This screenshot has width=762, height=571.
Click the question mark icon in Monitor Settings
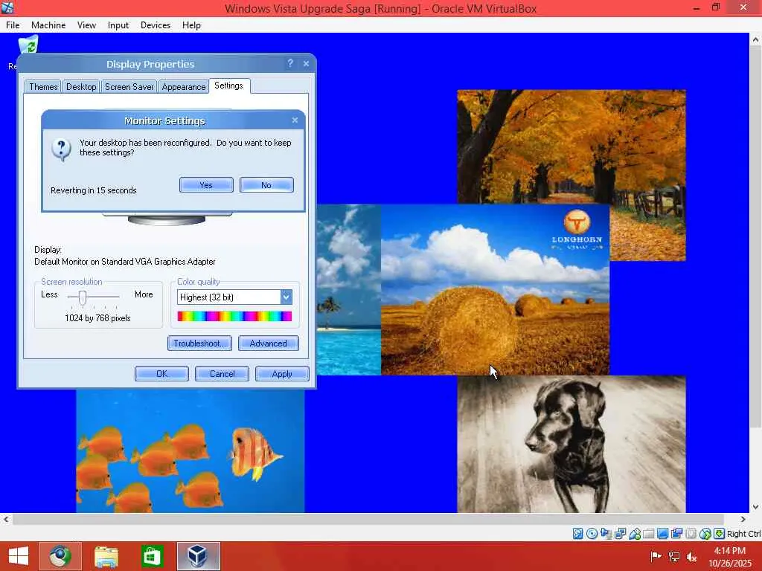tap(62, 149)
